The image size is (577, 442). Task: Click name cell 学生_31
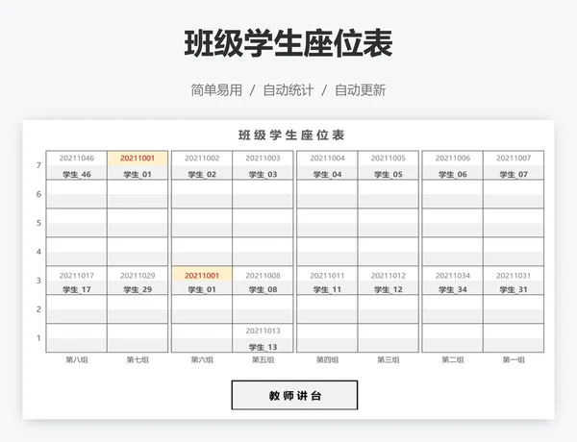click(x=514, y=289)
